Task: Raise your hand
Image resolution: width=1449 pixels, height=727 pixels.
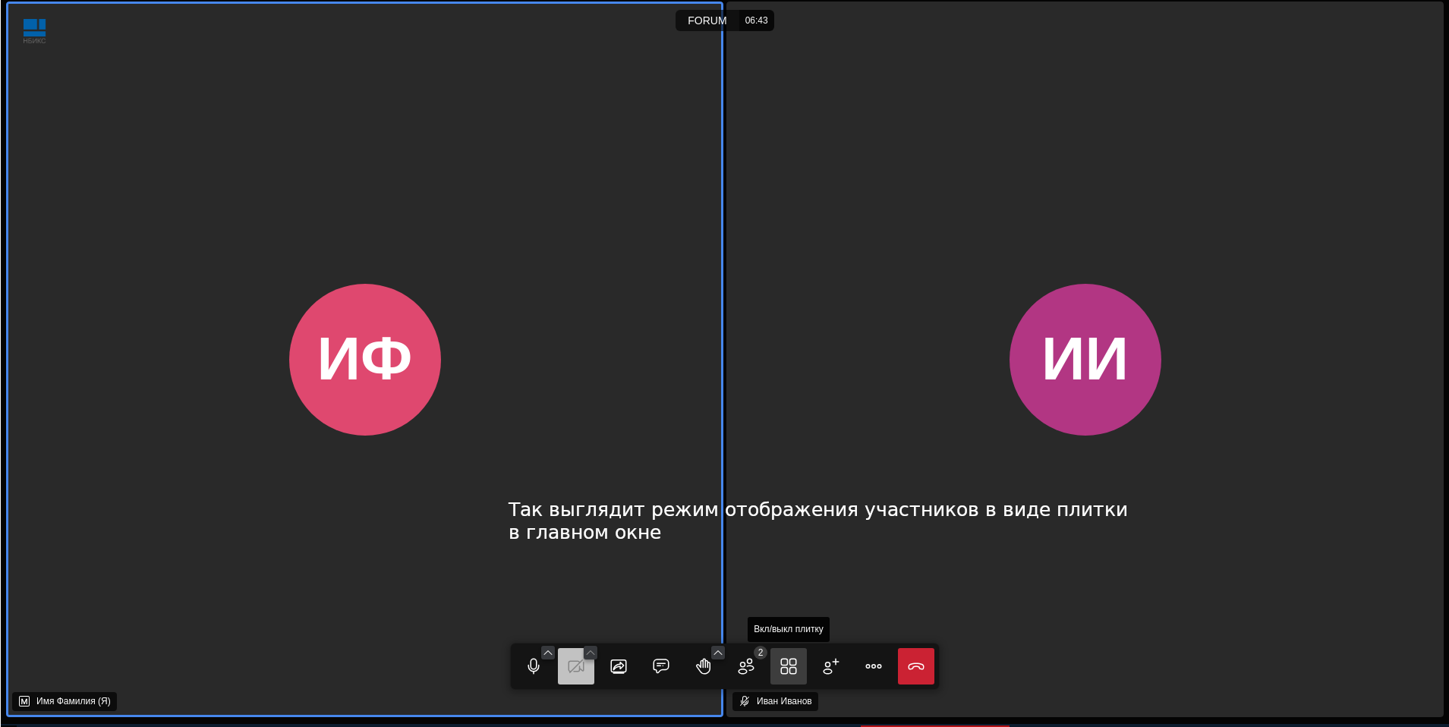Action: (x=704, y=666)
